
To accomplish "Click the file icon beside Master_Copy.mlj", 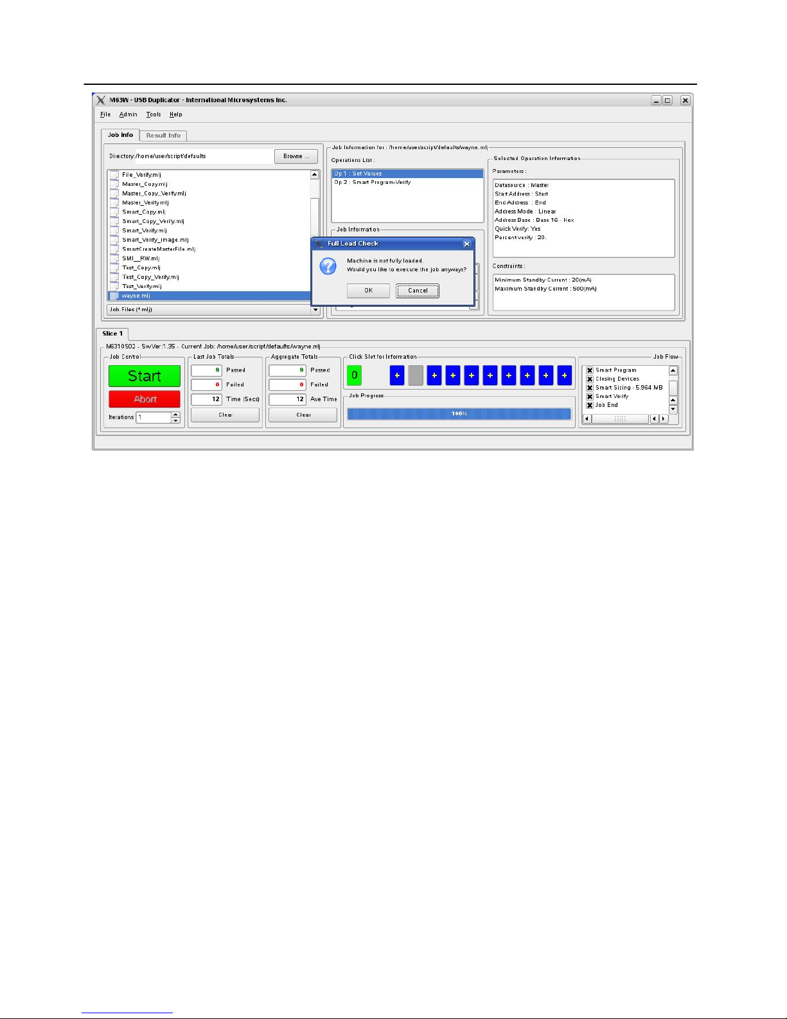I will point(114,184).
